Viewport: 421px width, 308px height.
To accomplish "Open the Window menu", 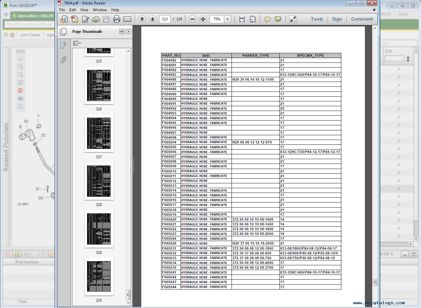I will 100,10.
